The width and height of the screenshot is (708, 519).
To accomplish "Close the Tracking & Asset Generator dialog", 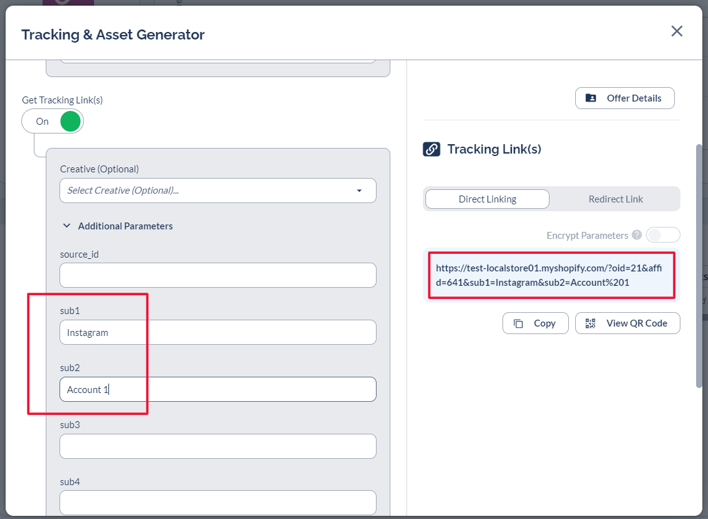I will 677,31.
